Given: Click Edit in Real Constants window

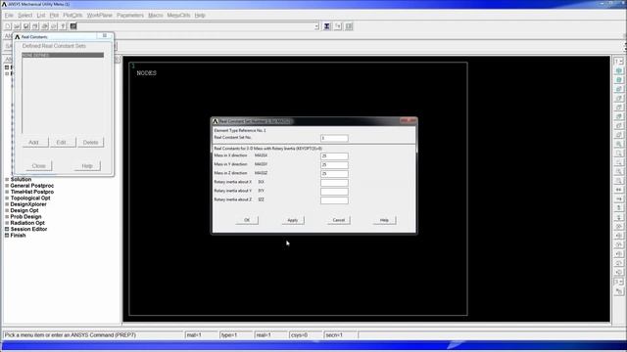Looking at the screenshot, I should click(63, 143).
